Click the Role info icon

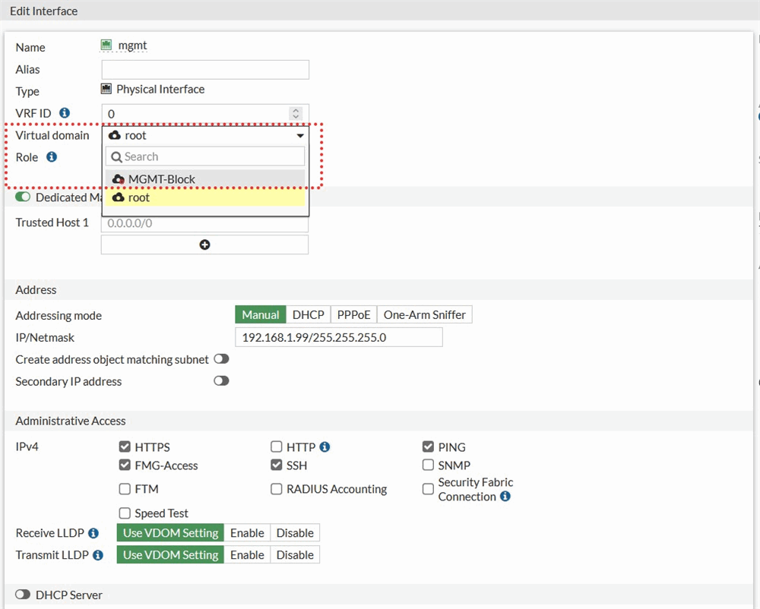(52, 157)
